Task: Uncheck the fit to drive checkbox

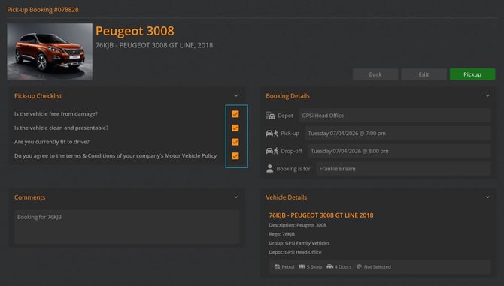Action: pyautogui.click(x=235, y=142)
